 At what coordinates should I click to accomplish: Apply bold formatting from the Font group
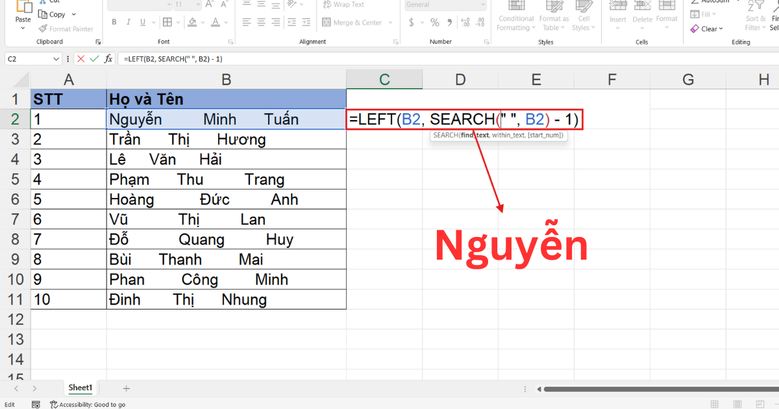click(x=115, y=22)
